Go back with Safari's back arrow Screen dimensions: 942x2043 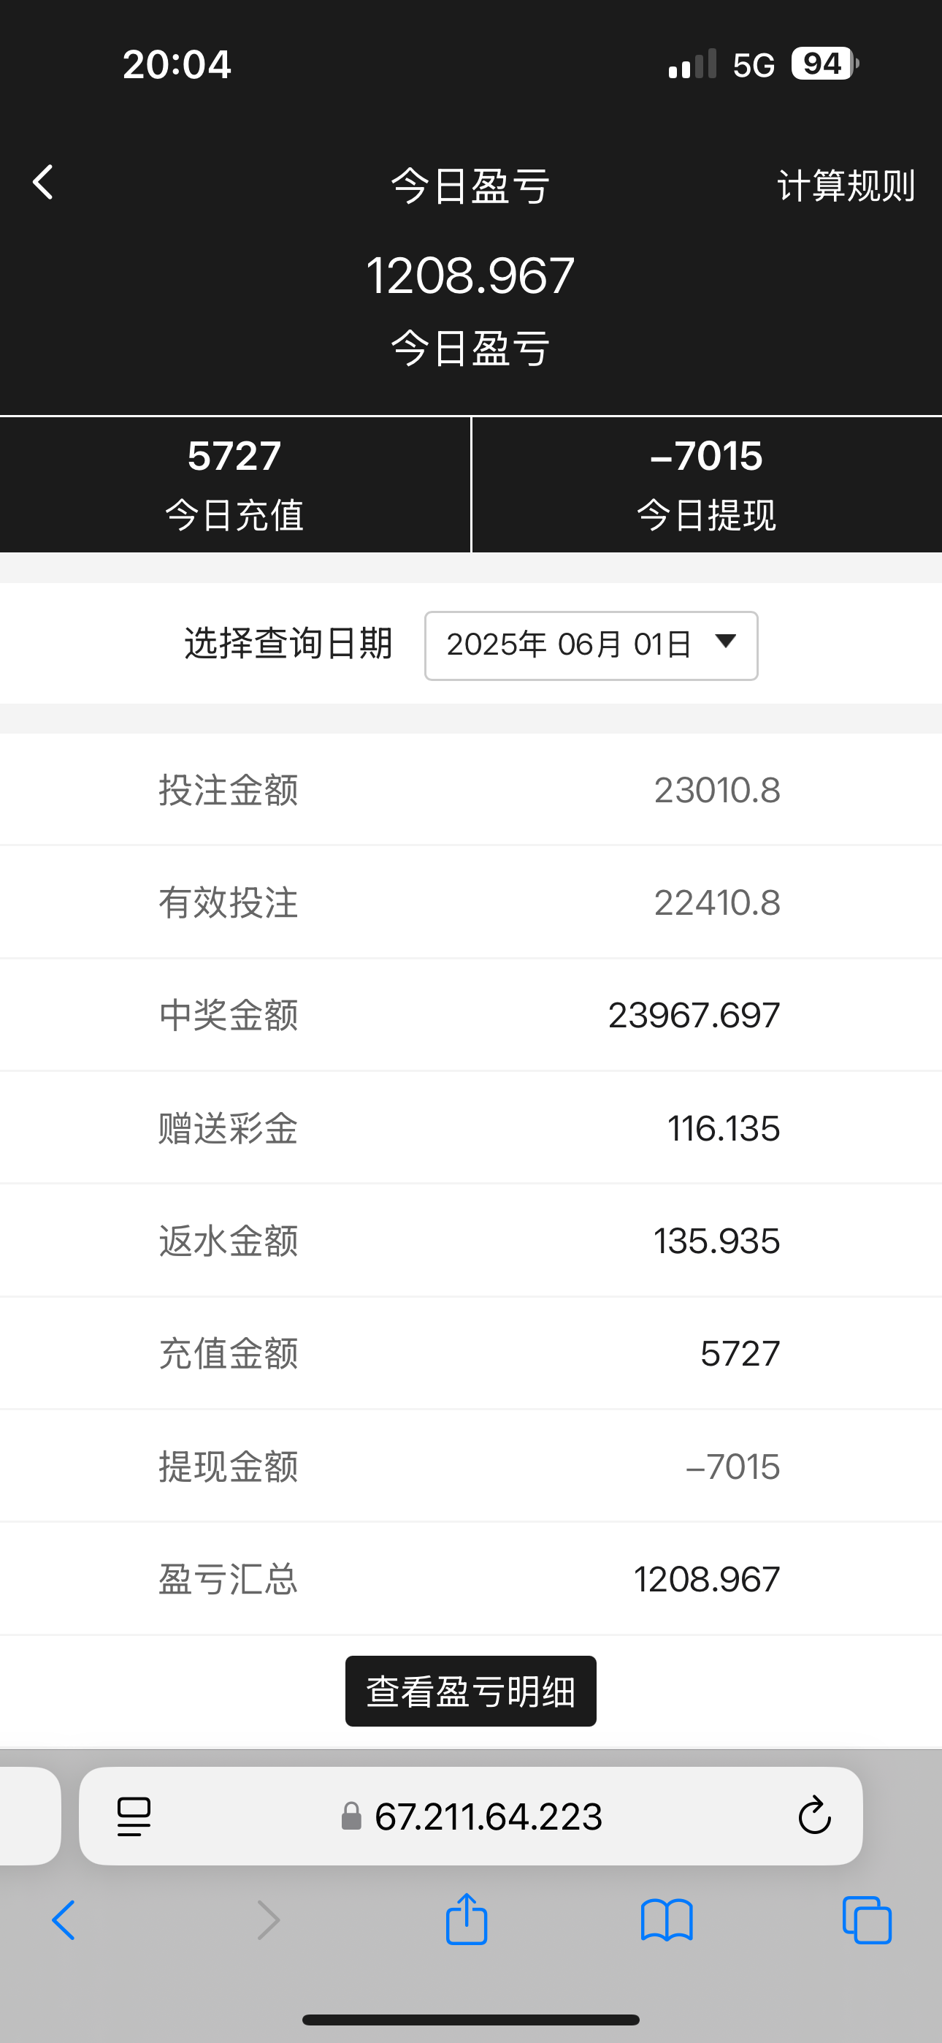pos(64,1920)
